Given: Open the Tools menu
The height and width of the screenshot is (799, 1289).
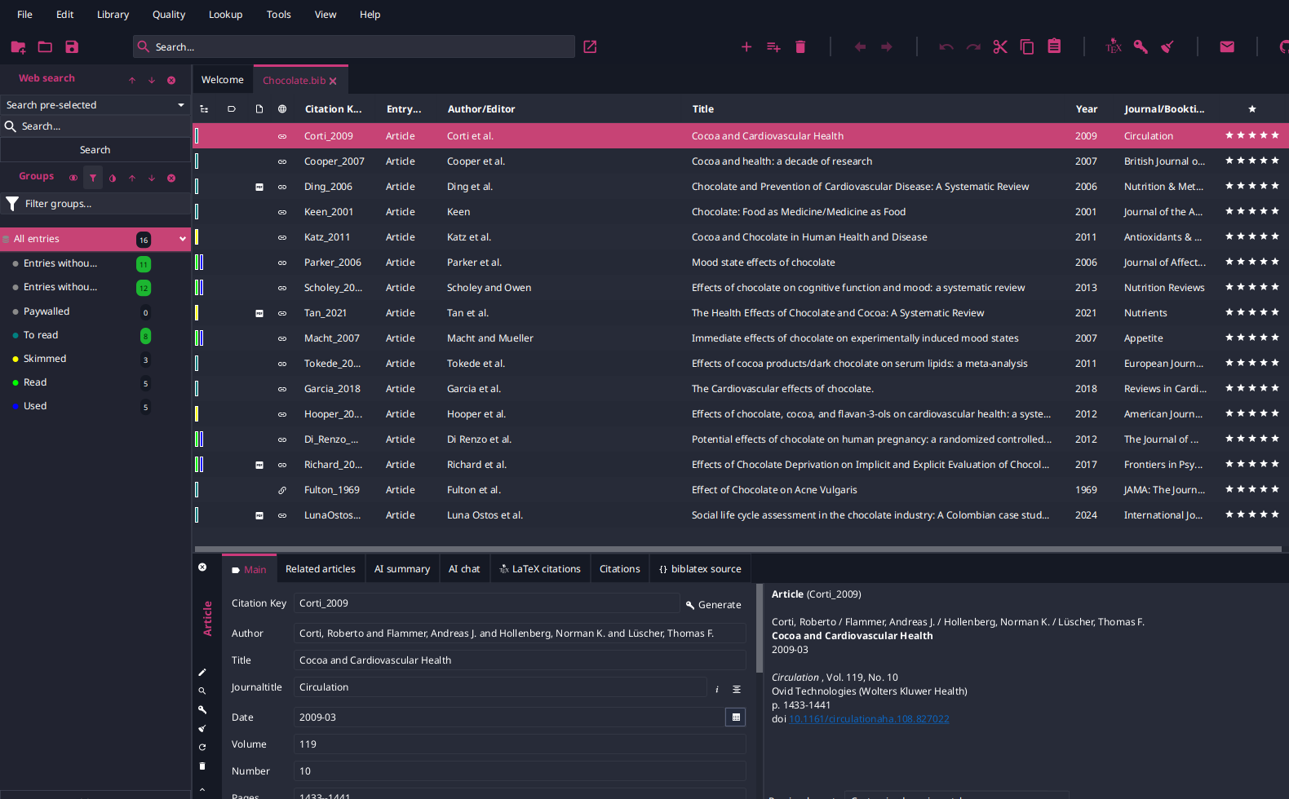Looking at the screenshot, I should (279, 15).
